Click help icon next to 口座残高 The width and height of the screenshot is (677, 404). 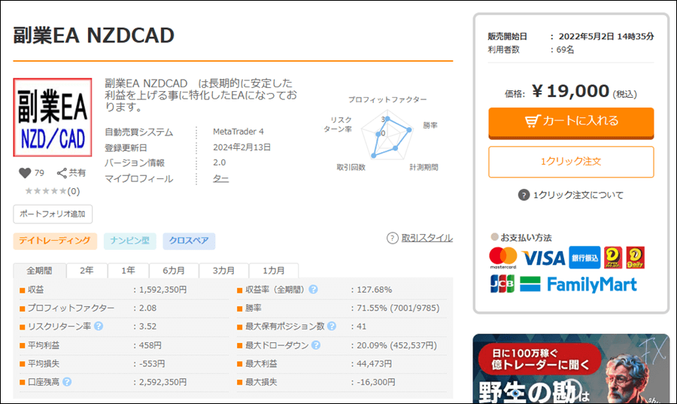point(67,382)
